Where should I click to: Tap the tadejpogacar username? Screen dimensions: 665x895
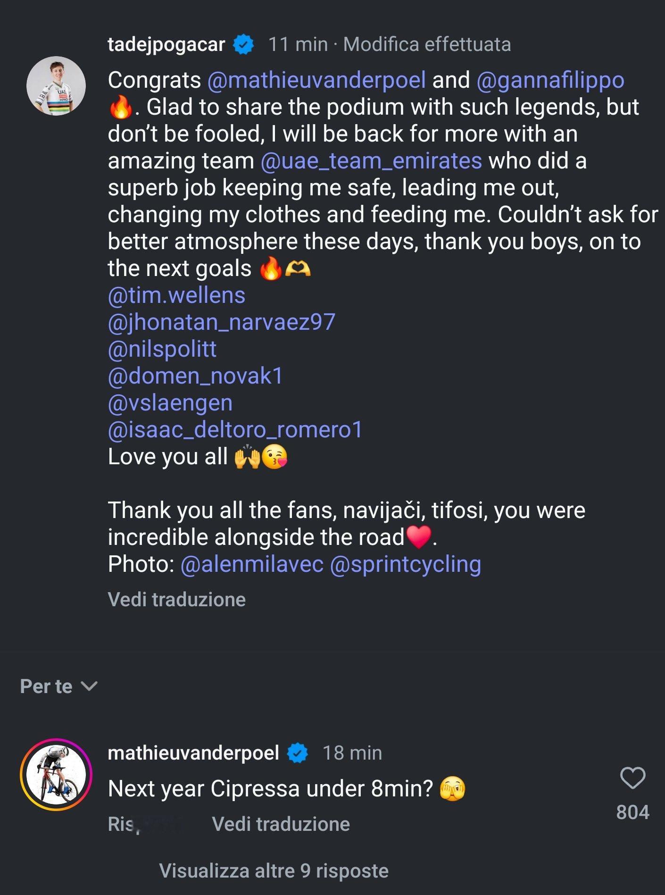(166, 44)
